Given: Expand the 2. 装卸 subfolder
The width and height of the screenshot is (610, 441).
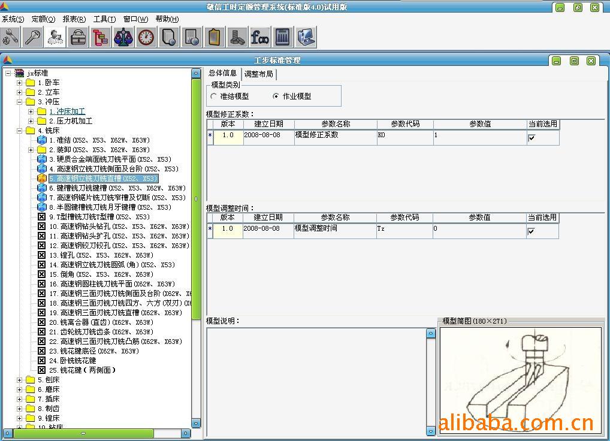Looking at the screenshot, I should [31, 150].
